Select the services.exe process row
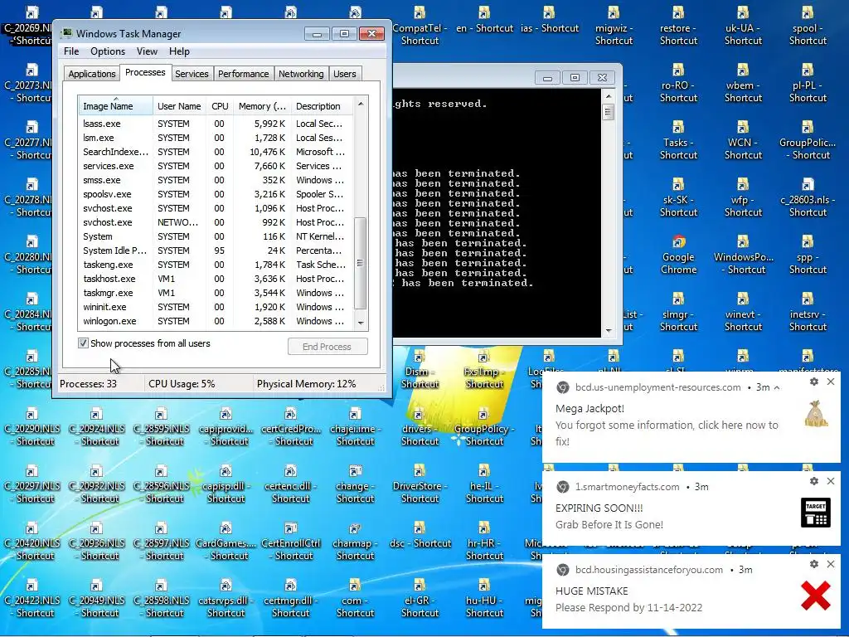 [215, 166]
